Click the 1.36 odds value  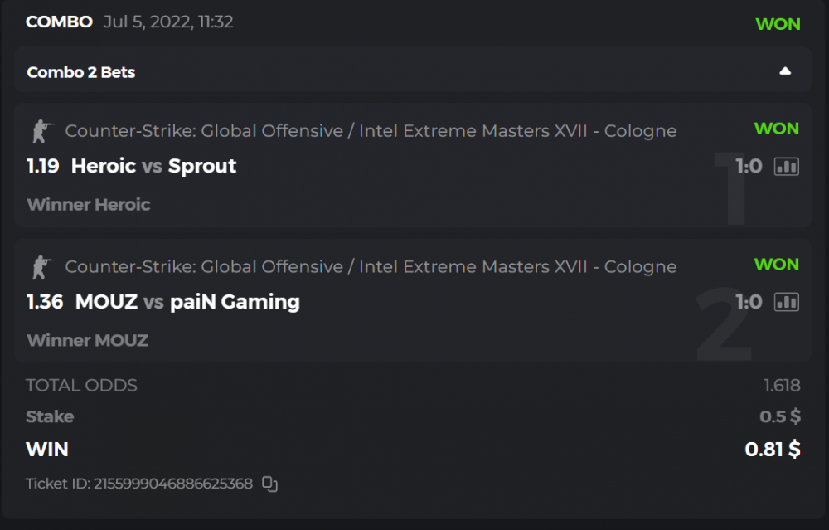point(45,302)
